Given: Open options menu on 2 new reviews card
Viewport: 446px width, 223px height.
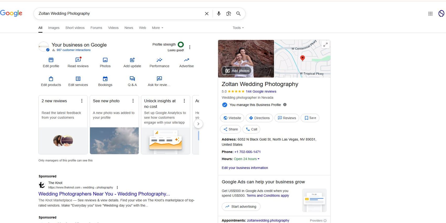Looking at the screenshot, I should [x=82, y=101].
